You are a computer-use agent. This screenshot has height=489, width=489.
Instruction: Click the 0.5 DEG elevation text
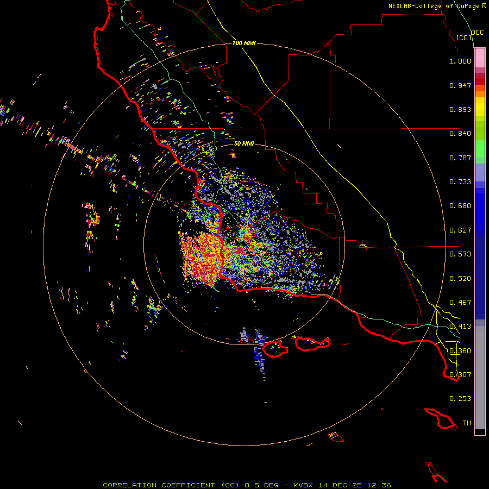(x=261, y=485)
